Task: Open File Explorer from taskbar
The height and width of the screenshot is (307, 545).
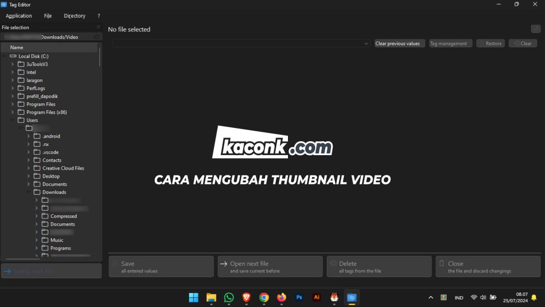Action: point(211,297)
